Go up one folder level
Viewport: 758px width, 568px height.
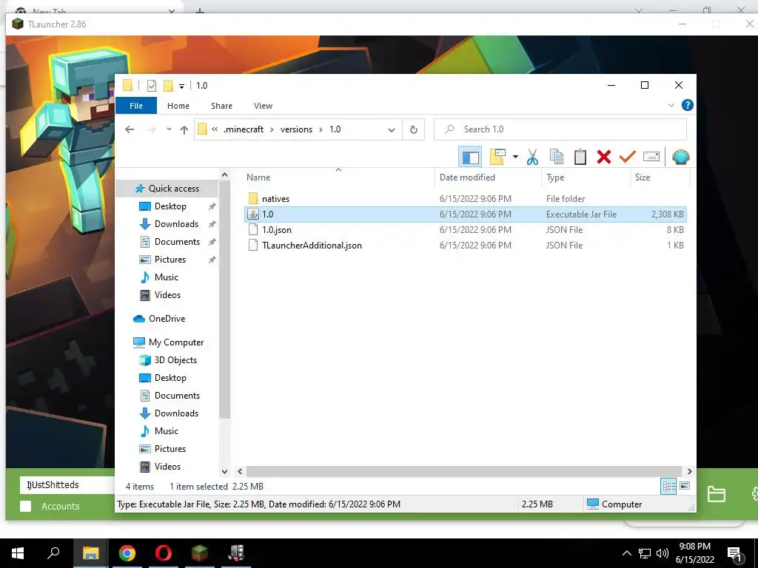[x=184, y=129]
